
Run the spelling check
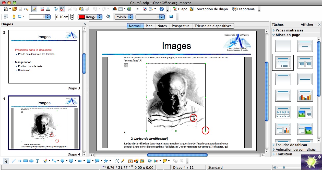[x=56, y=9]
